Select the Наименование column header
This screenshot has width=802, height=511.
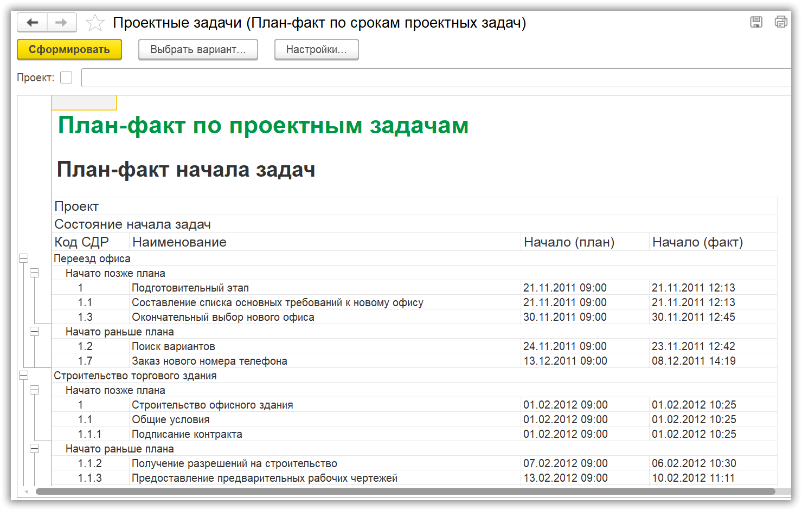(325, 242)
